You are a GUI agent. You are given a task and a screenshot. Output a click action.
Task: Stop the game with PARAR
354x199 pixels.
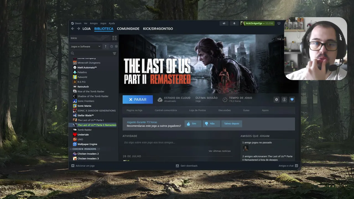click(x=138, y=99)
